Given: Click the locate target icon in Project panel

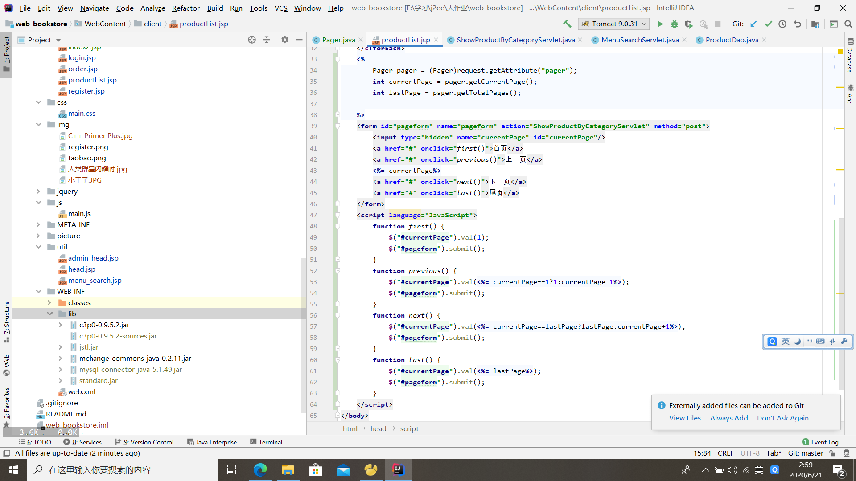Looking at the screenshot, I should (x=252, y=40).
